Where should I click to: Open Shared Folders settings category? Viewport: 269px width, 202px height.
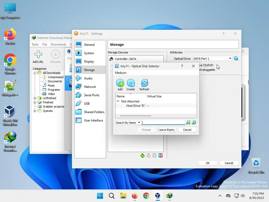90,112
